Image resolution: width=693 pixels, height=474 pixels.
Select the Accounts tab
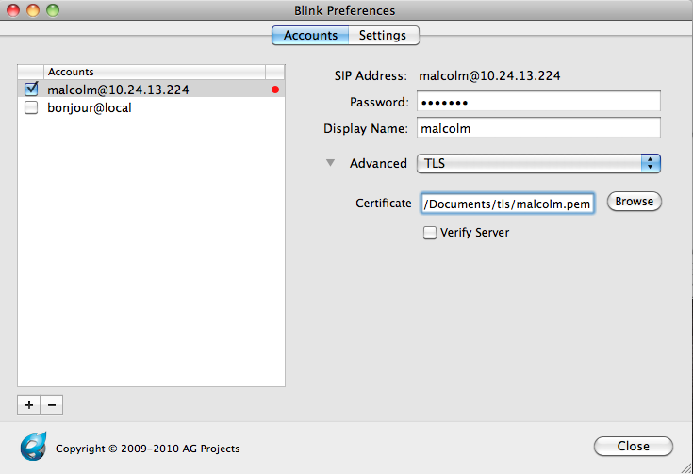tap(310, 36)
